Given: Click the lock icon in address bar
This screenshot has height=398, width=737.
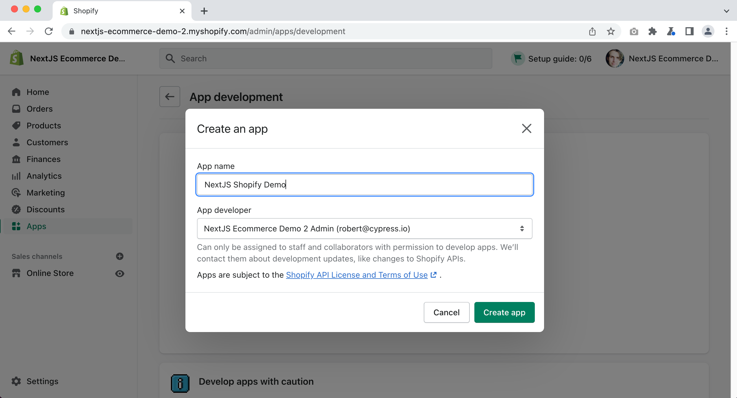Looking at the screenshot, I should point(72,31).
